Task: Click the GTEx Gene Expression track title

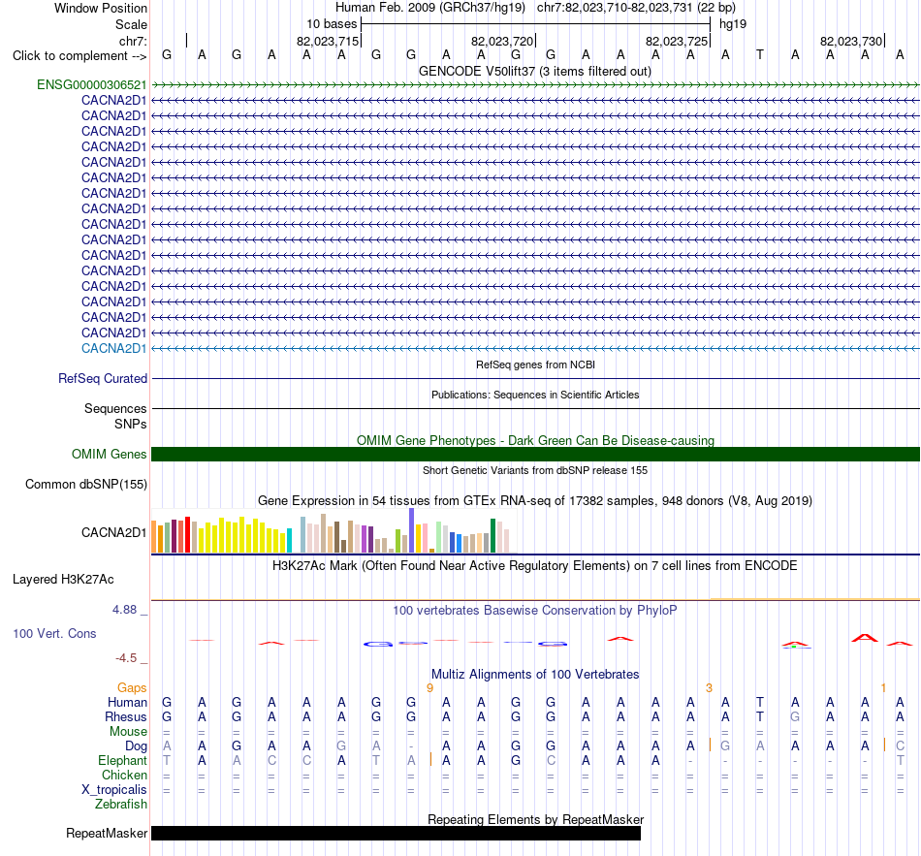Action: 535,500
